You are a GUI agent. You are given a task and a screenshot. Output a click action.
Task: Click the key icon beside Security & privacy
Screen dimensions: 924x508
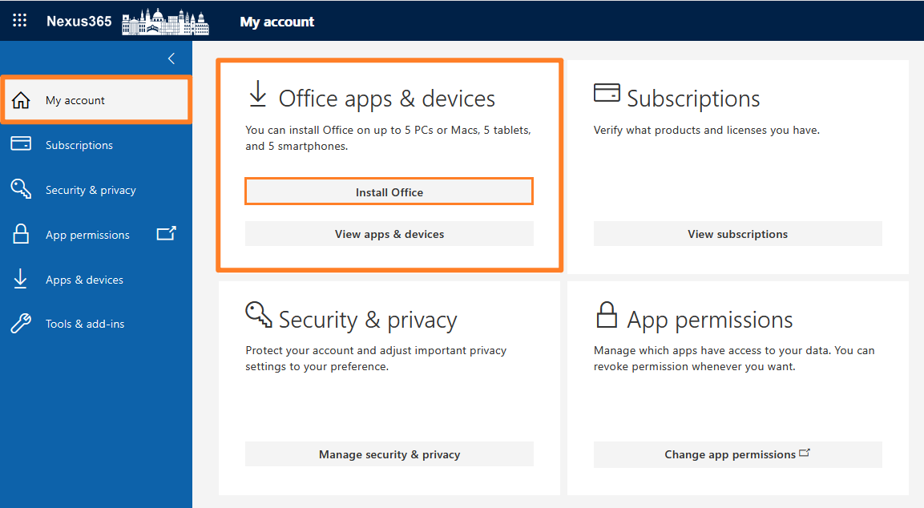(x=21, y=188)
